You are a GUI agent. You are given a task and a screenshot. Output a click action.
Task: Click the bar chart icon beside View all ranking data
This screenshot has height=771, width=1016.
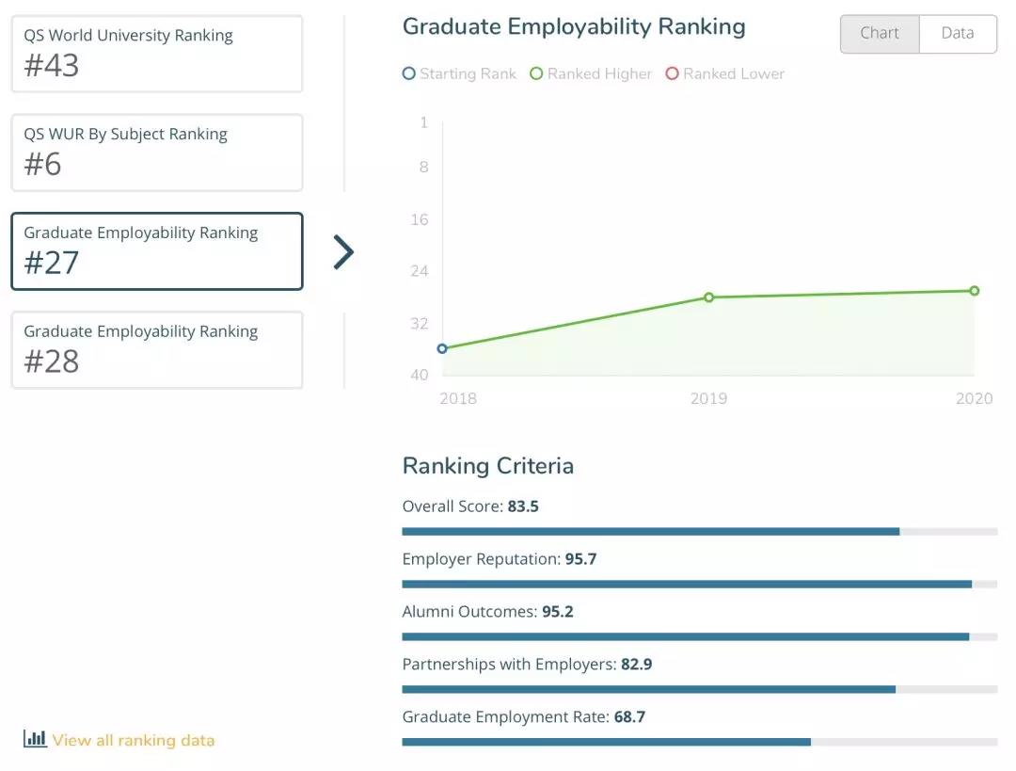(35, 739)
